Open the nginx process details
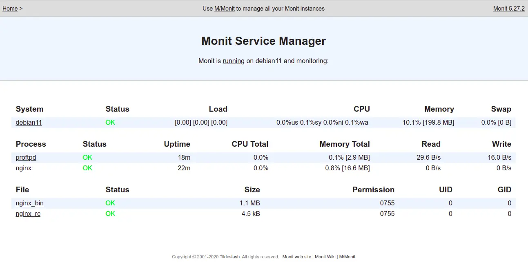528x273 pixels. [x=24, y=168]
